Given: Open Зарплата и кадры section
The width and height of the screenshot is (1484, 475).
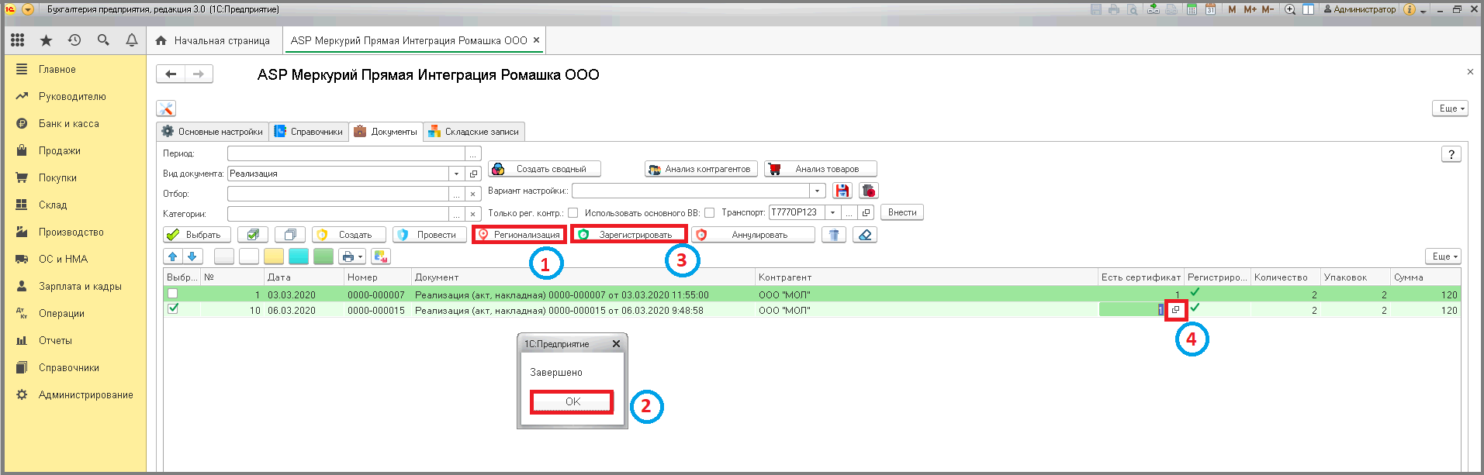Looking at the screenshot, I should point(80,286).
